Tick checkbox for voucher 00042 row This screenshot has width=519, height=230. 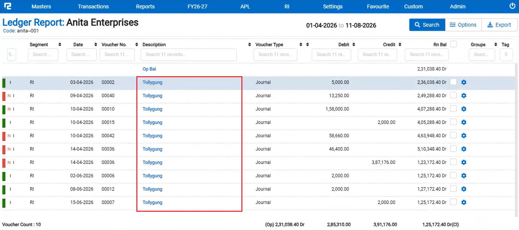tap(453, 135)
